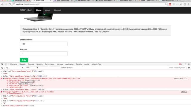Open DevTools three-dot customize menu

click(185, 64)
